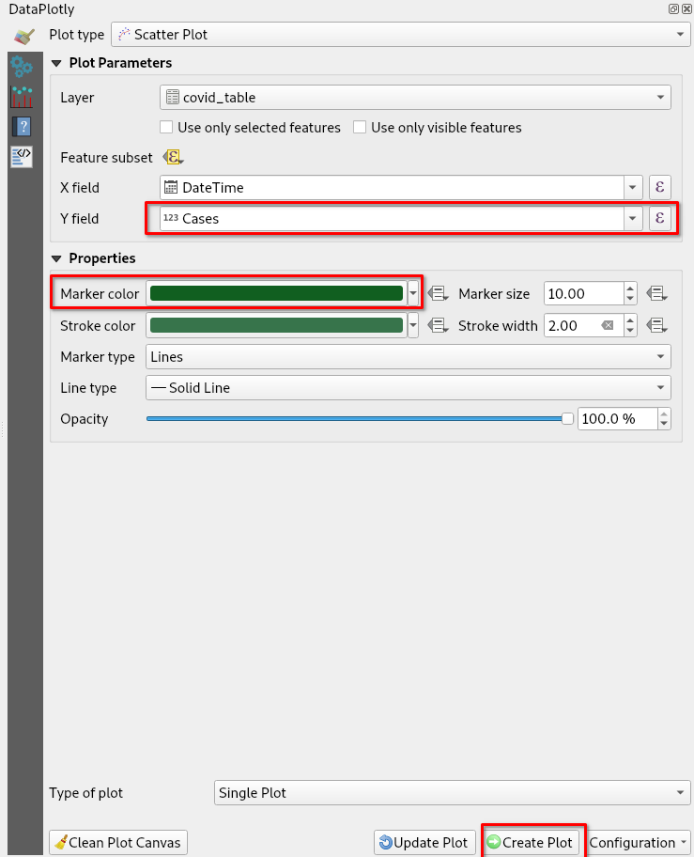Click the green Marker color swatch
This screenshot has width=694, height=857.
(276, 294)
